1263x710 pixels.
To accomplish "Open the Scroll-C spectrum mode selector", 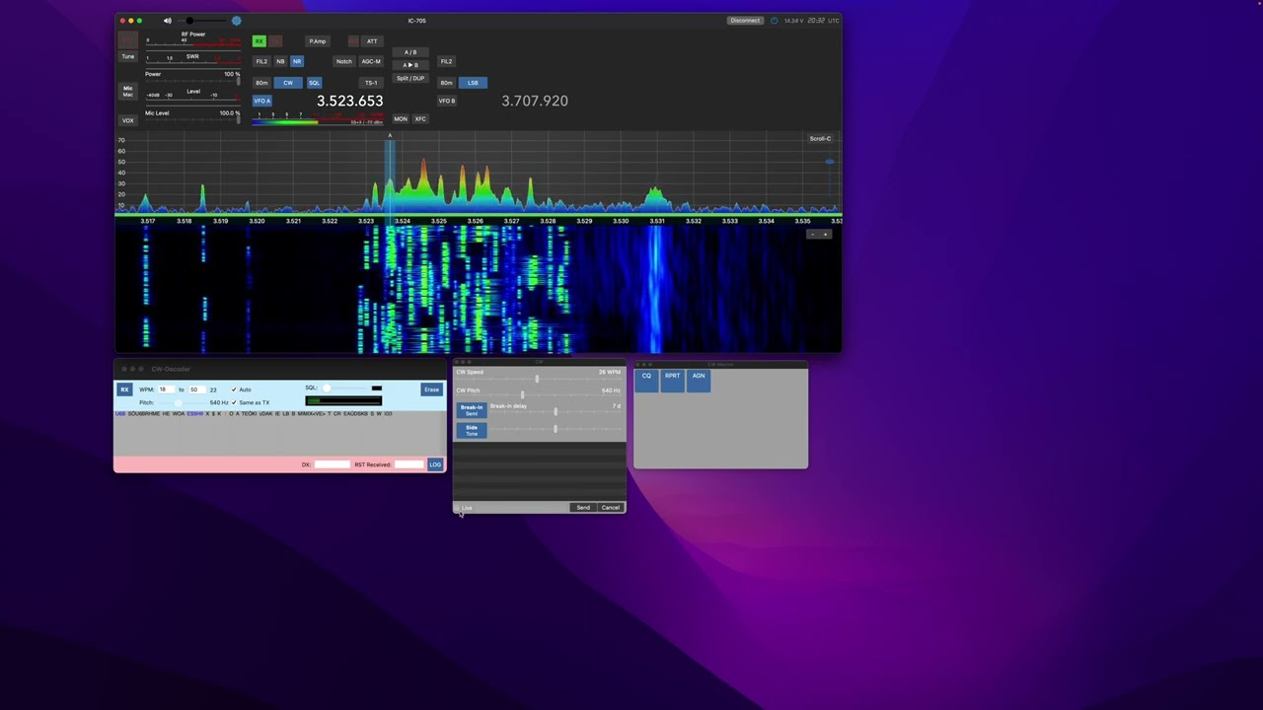I will [x=820, y=139].
